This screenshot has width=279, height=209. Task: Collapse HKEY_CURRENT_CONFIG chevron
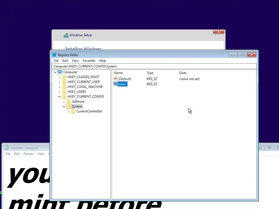click(59, 97)
